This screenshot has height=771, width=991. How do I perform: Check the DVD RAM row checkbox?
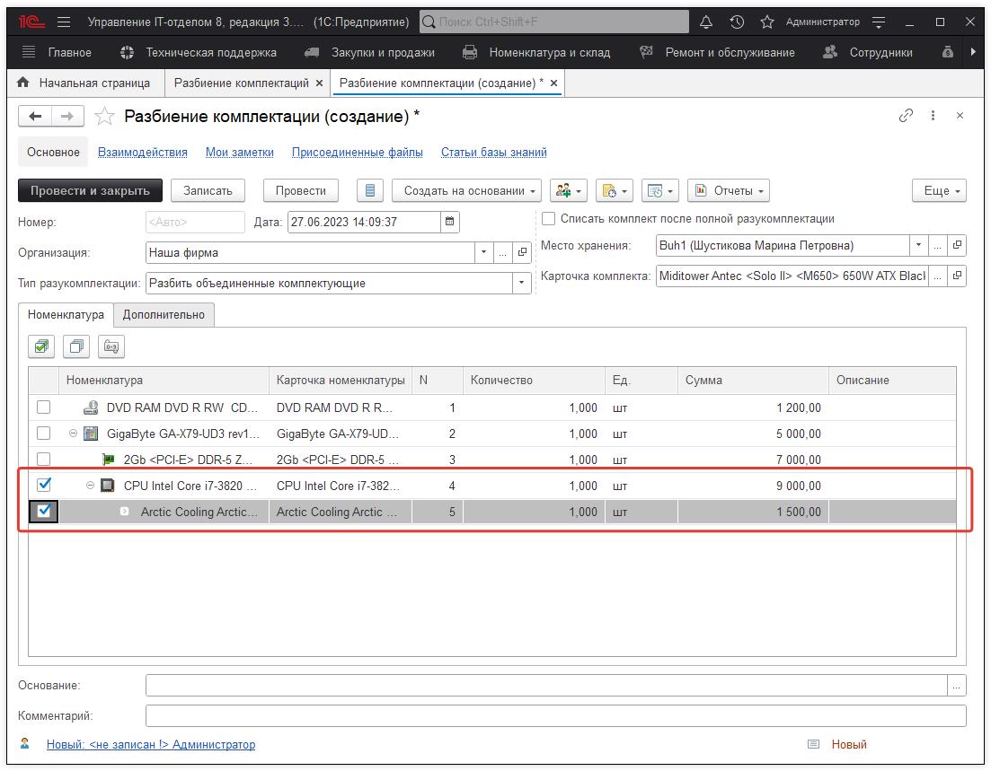[x=43, y=407]
